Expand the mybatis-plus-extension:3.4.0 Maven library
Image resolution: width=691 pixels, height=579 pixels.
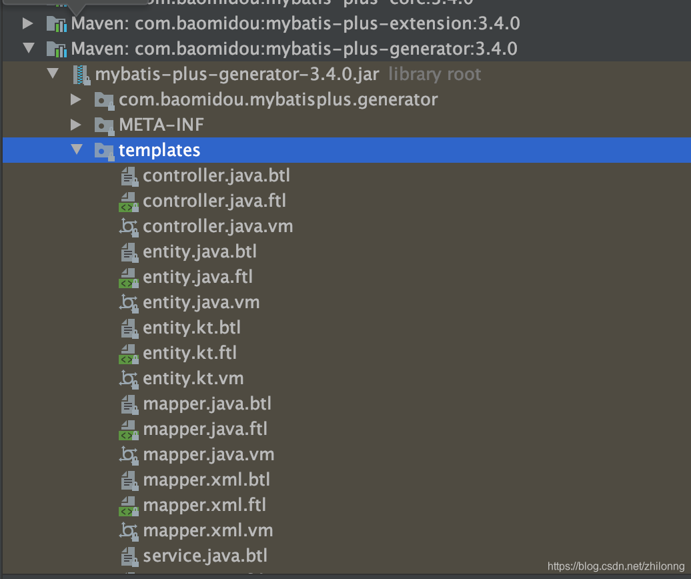point(28,23)
